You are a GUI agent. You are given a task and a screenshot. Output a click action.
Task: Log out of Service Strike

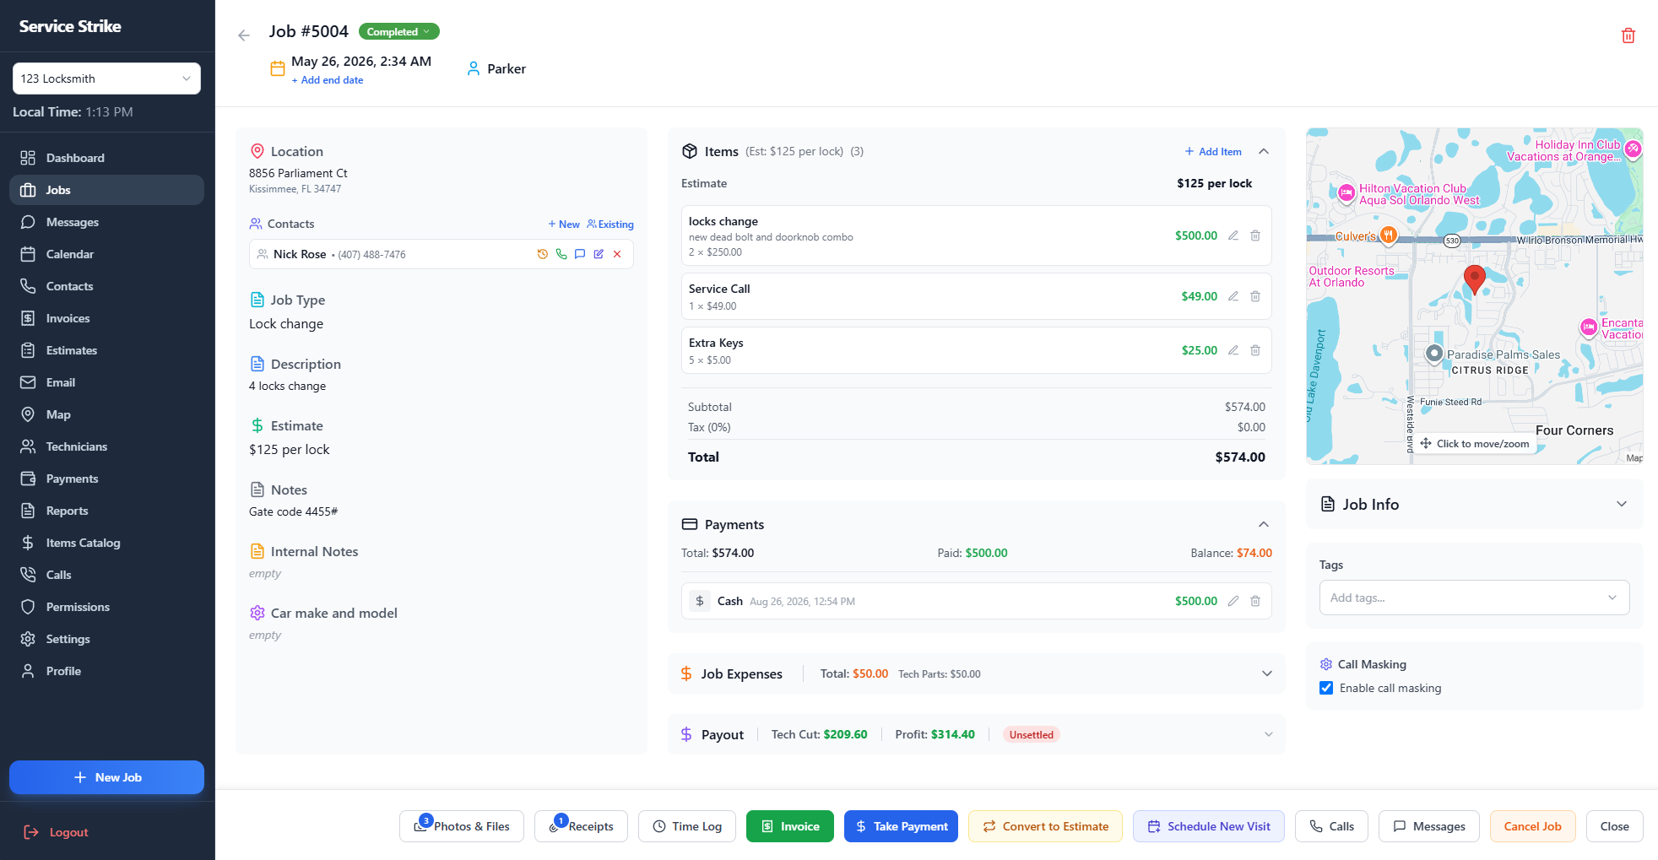click(x=56, y=832)
